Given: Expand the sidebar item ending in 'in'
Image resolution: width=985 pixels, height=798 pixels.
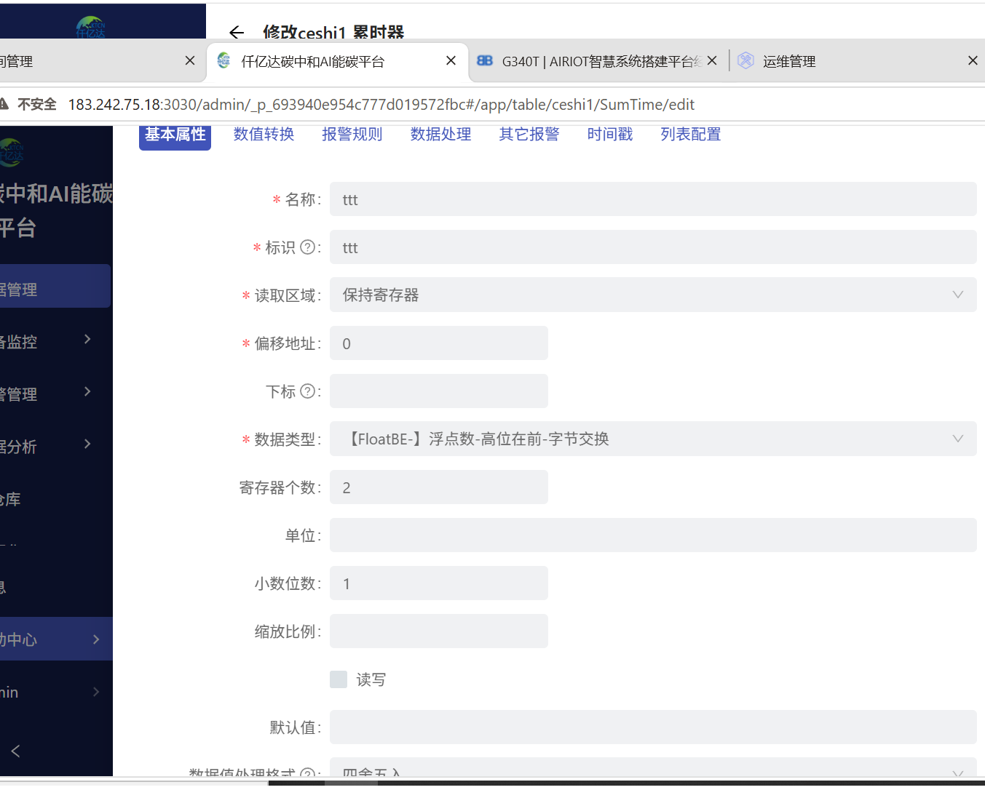Looking at the screenshot, I should coord(96,692).
